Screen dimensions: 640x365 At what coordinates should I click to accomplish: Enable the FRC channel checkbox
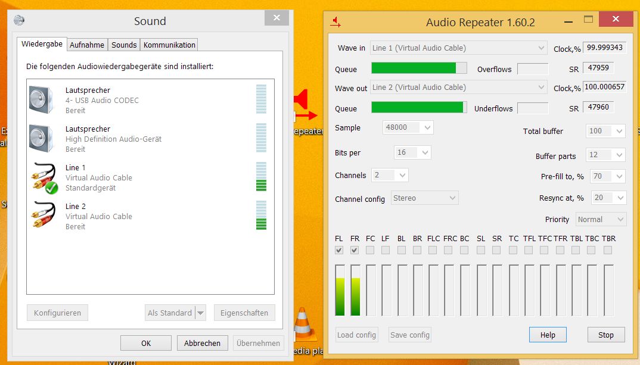(448, 250)
